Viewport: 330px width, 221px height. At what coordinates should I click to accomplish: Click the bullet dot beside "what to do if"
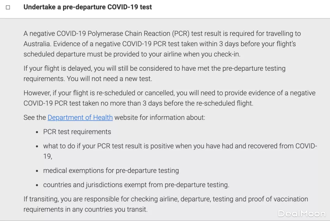(x=37, y=147)
